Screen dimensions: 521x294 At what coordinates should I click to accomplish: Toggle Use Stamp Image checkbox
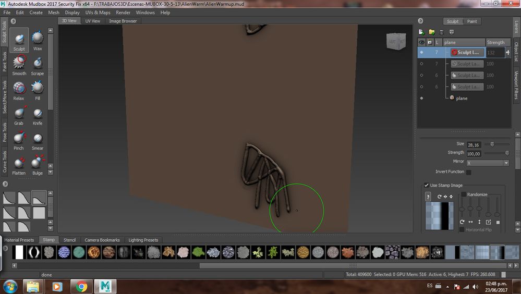[x=426, y=186]
